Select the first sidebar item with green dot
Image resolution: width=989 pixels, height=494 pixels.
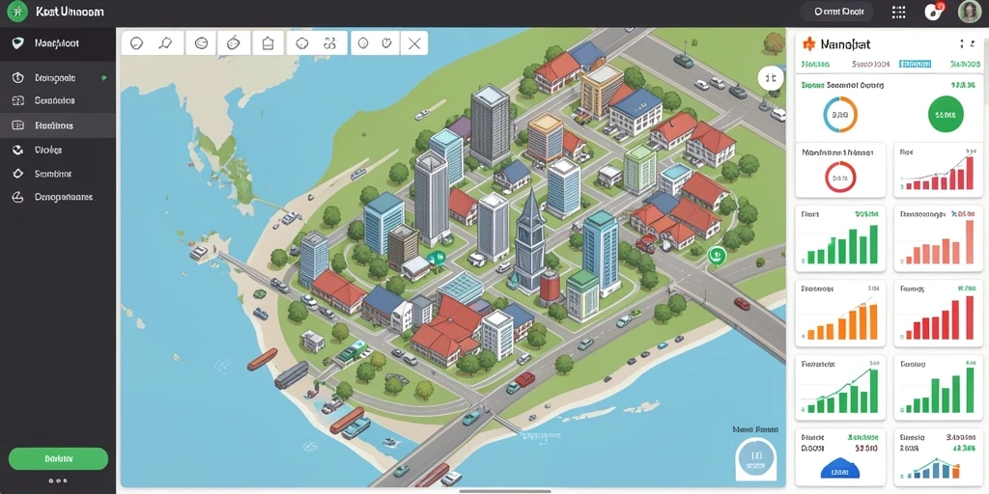[57, 78]
